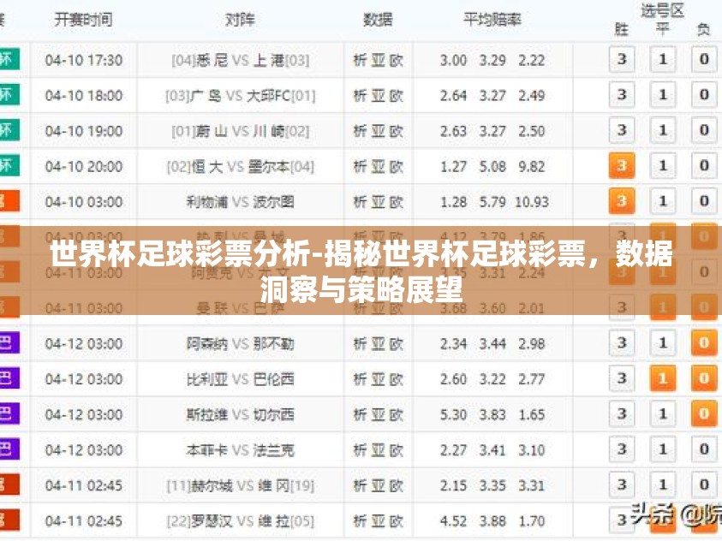Select draw (1) for 悉尼 VS 上港
The image size is (722, 541).
pos(663,59)
